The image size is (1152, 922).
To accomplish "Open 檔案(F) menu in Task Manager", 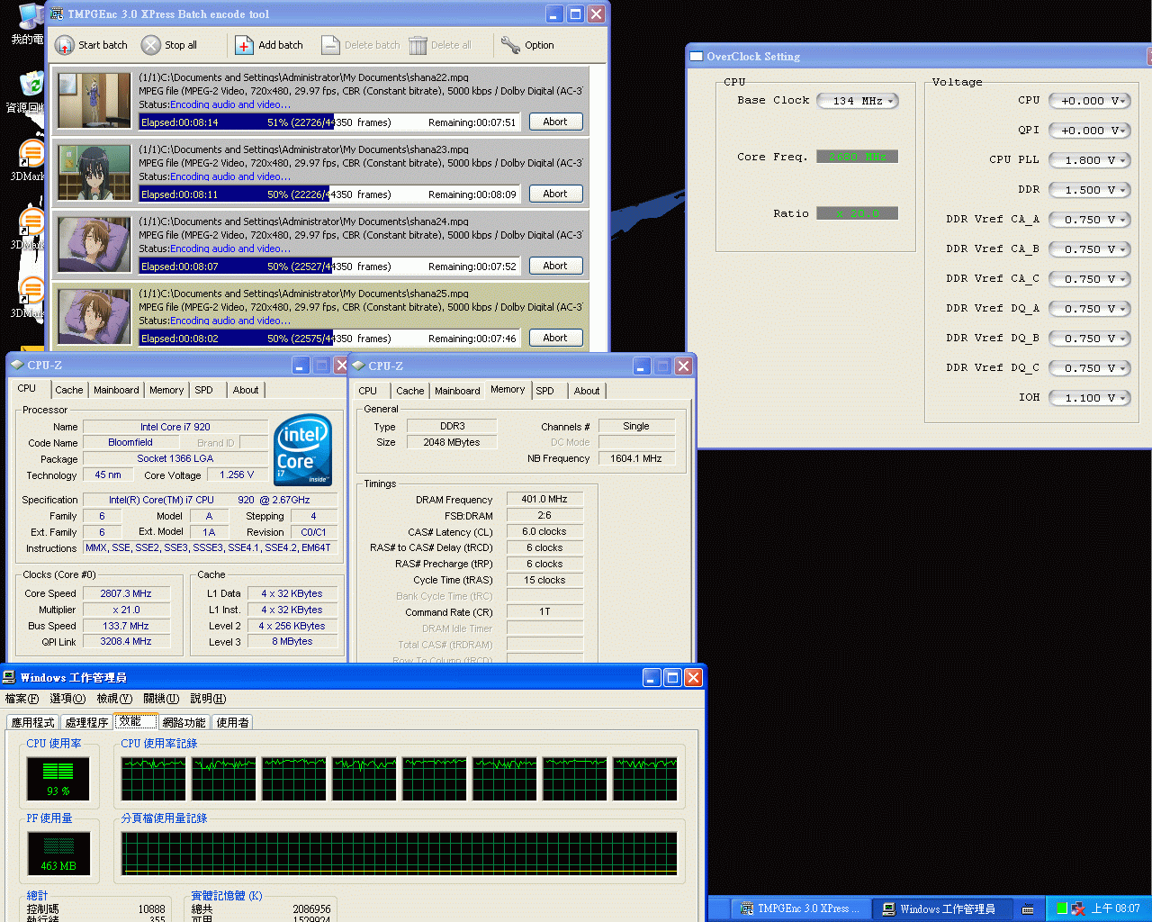I will [22, 699].
